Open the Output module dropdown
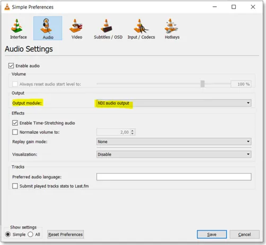The width and height of the screenshot is (266, 245). pyautogui.click(x=174, y=103)
